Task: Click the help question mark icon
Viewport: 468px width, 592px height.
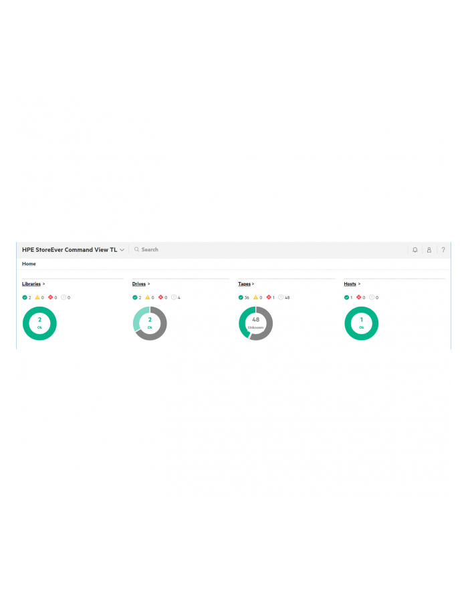Action: pos(443,250)
